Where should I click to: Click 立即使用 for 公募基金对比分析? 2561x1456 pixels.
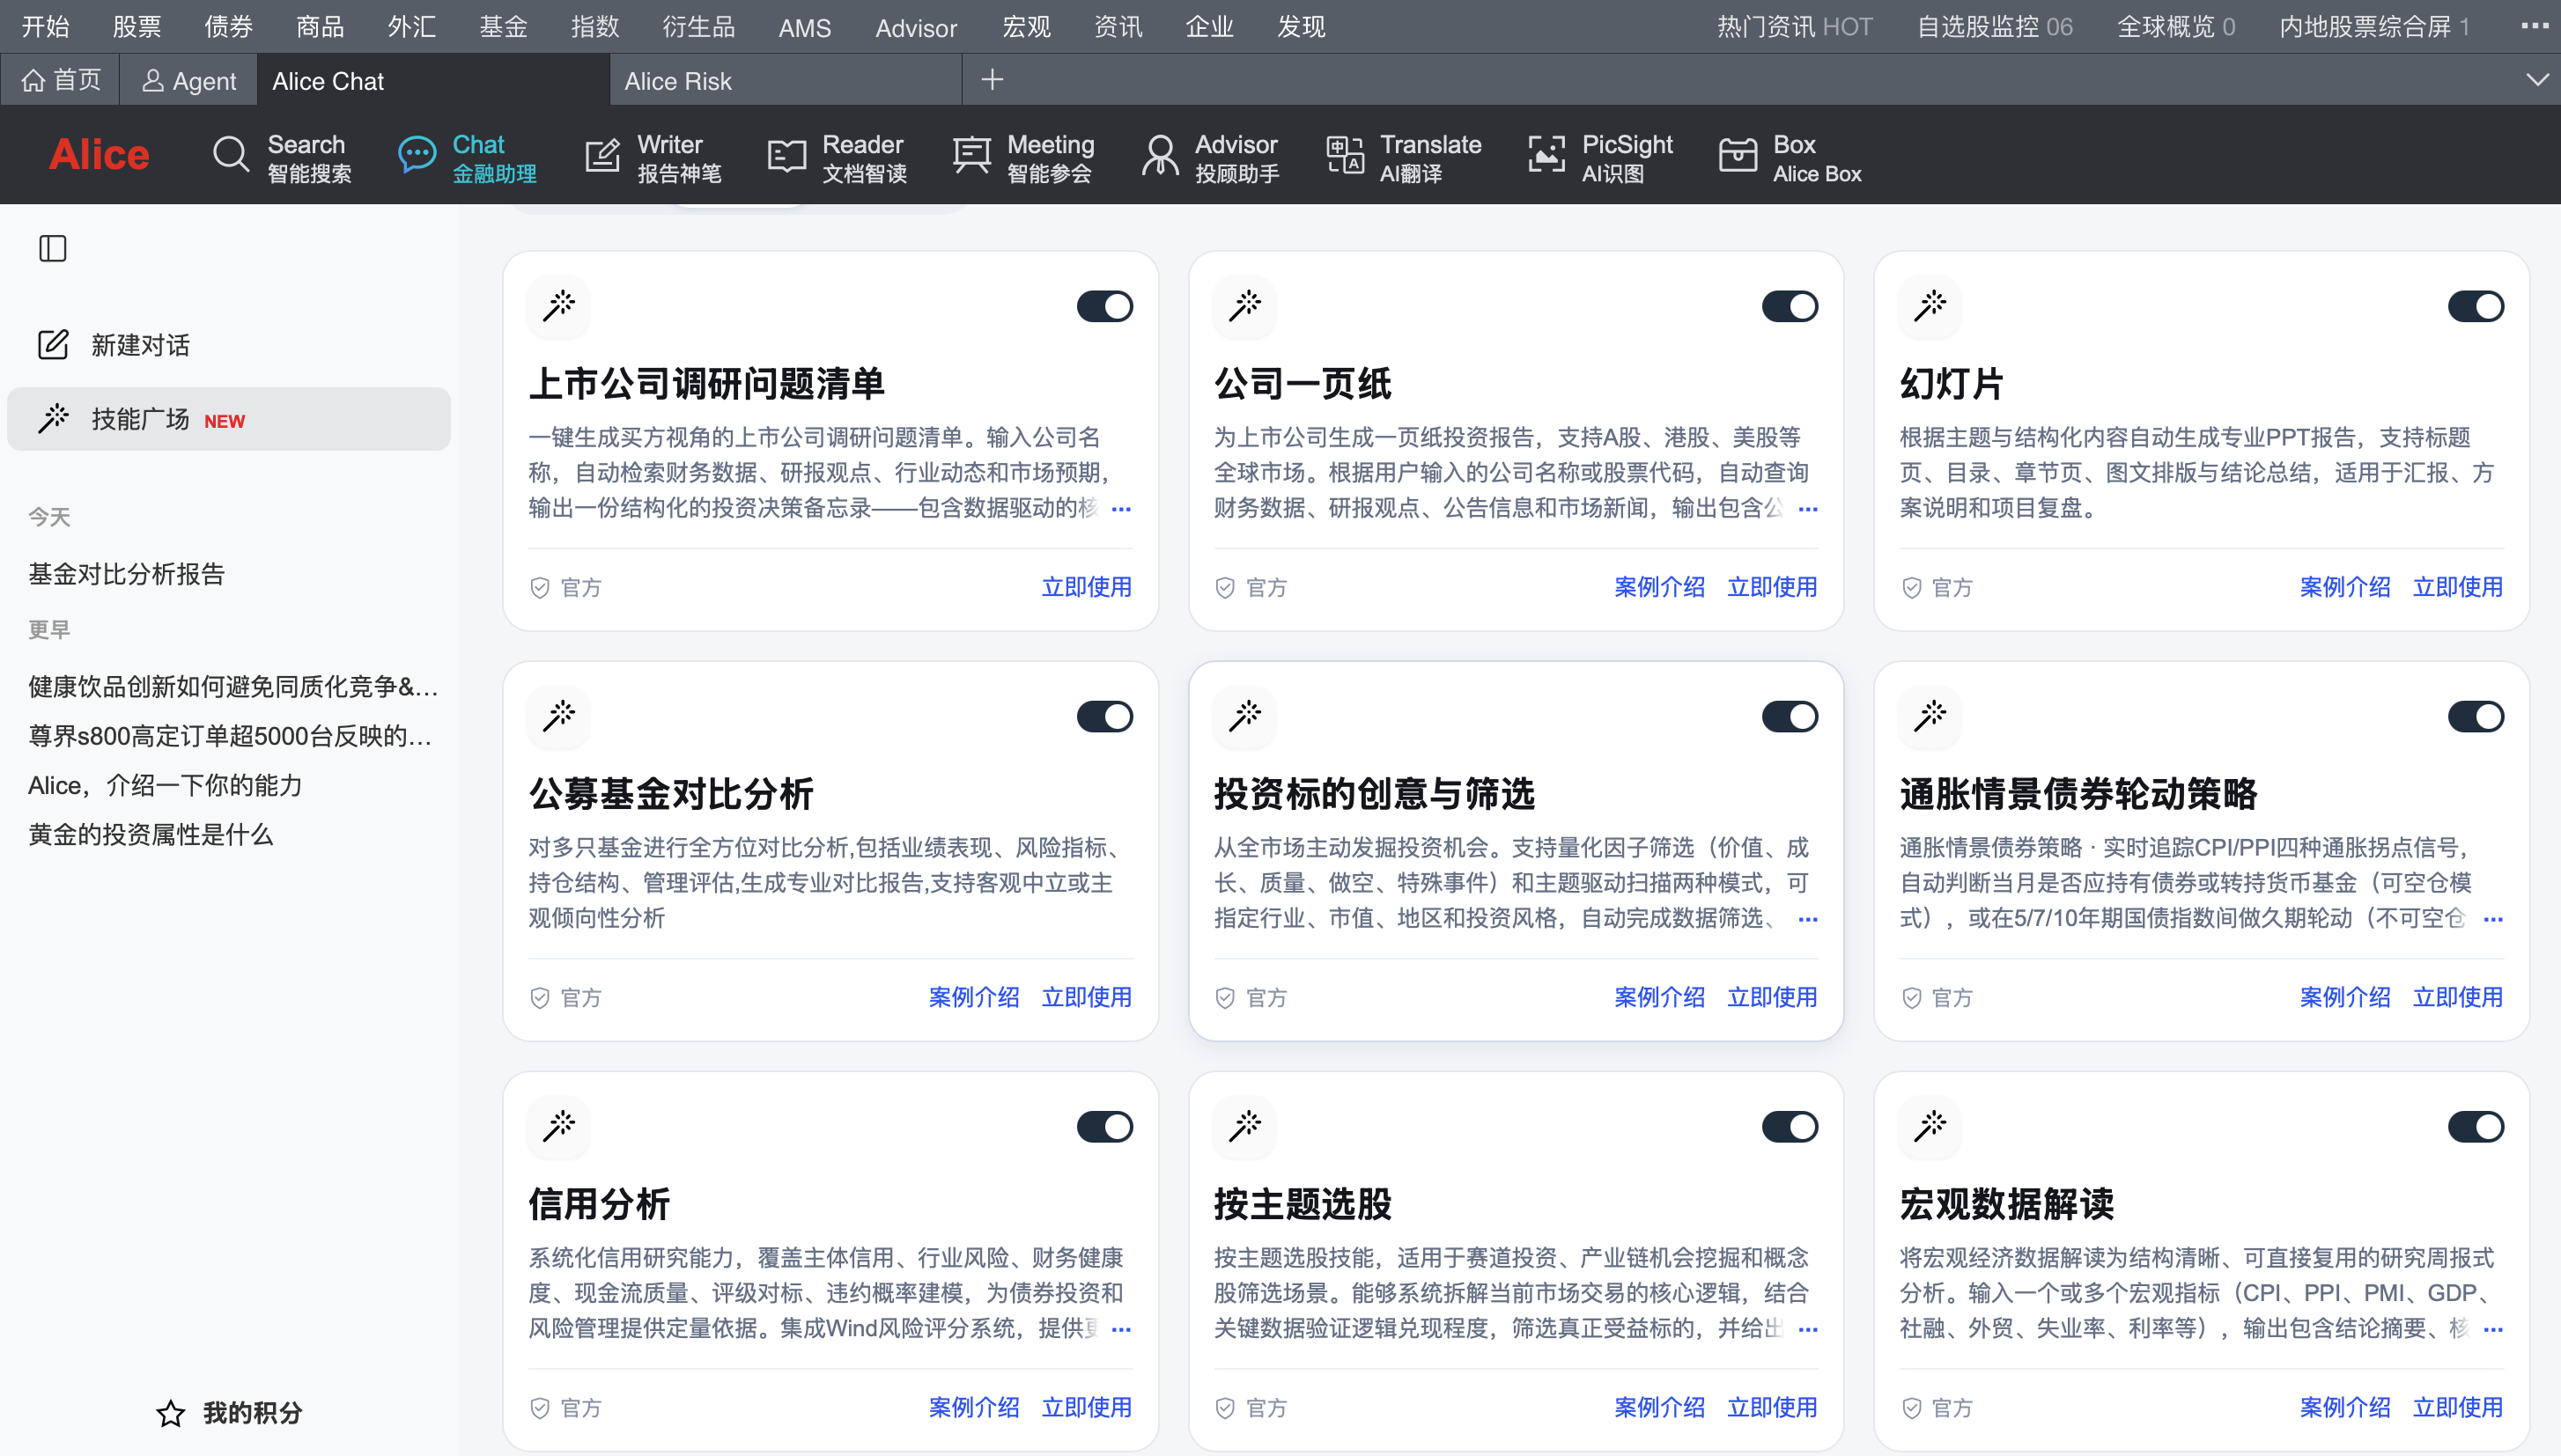click(x=1087, y=997)
